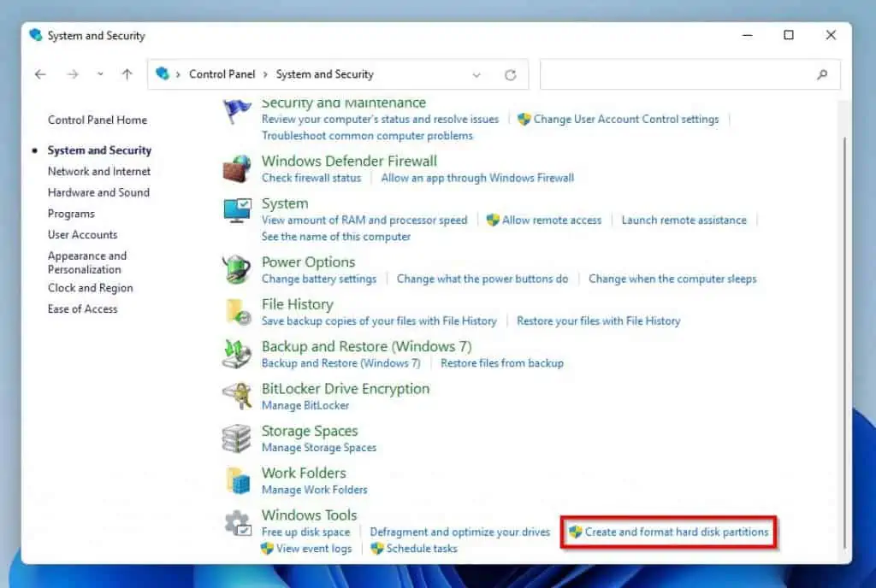
Task: Go back using the back arrow
Action: click(x=40, y=74)
